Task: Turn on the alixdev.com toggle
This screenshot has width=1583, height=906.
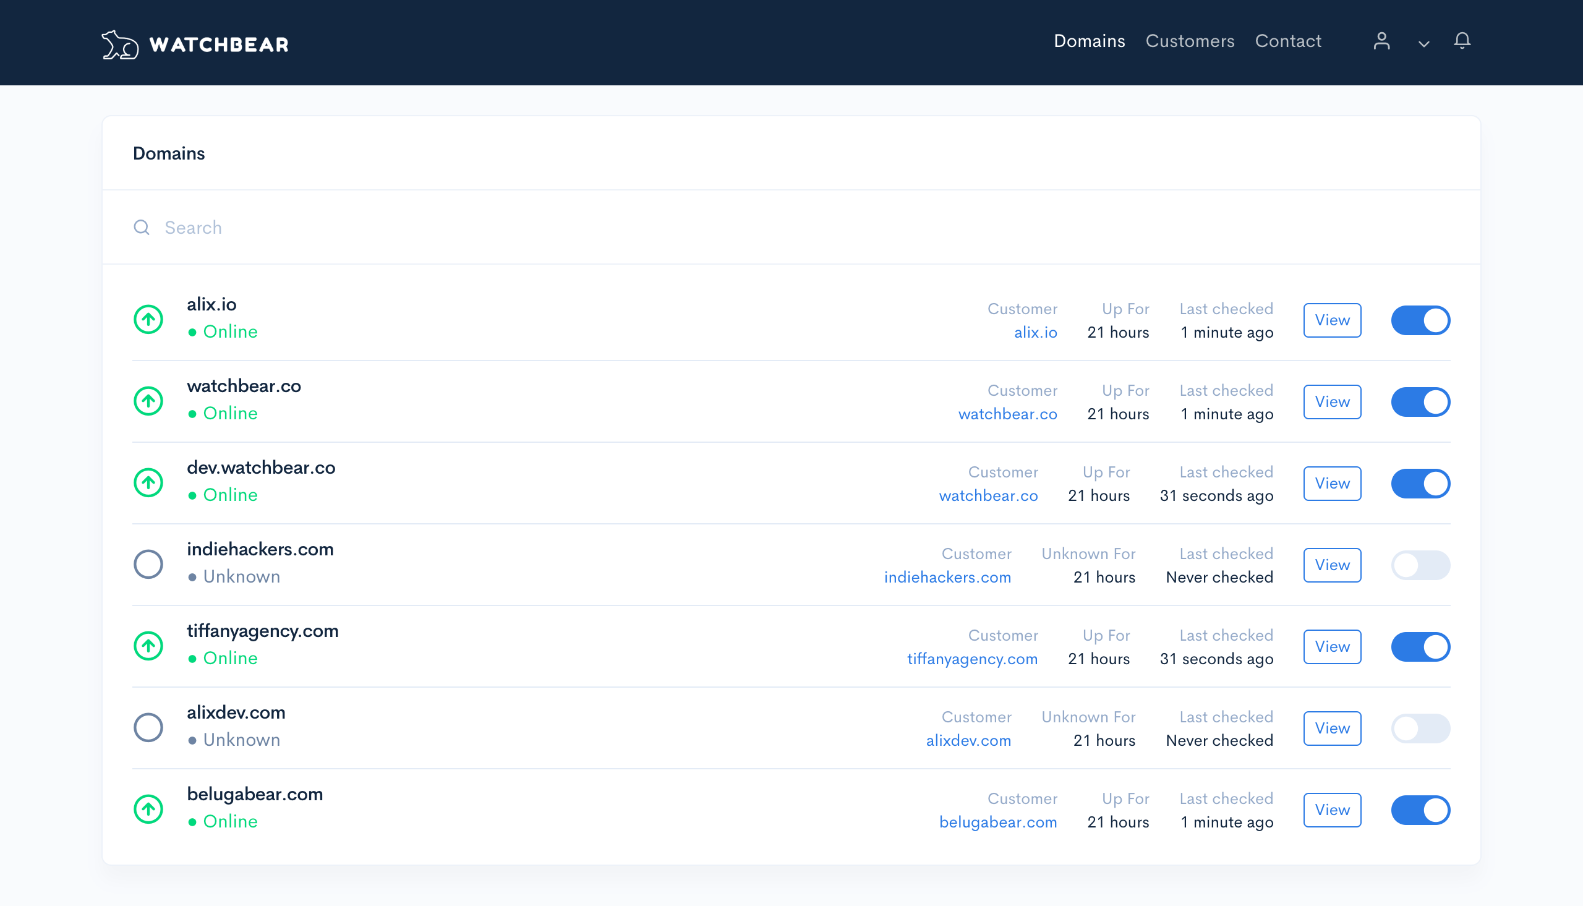Action: tap(1420, 728)
